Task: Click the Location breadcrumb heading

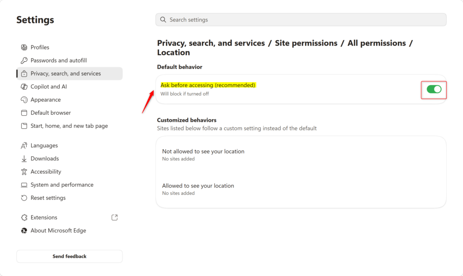Action: 173,52
